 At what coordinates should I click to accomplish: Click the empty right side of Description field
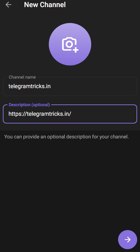[104, 114]
